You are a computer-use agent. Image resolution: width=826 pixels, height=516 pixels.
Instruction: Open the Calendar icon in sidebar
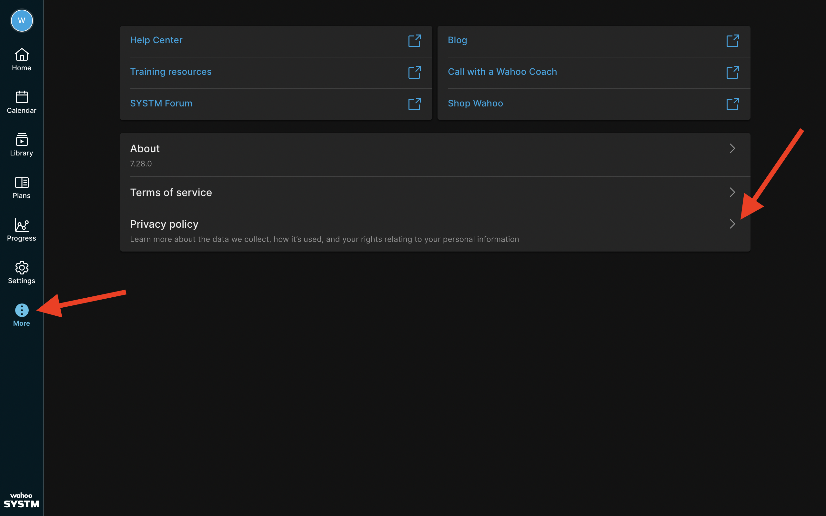click(22, 97)
